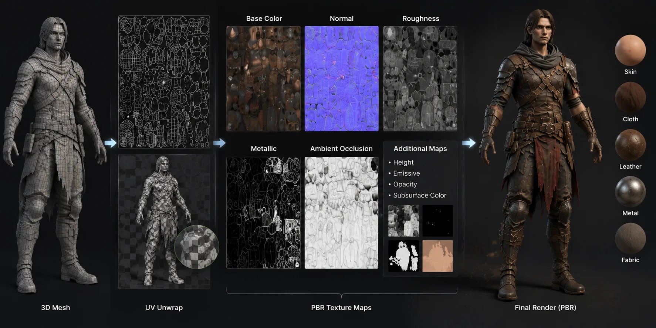Viewport: 656px width, 328px height.
Task: Click the Cloth material sphere
Action: pos(630,98)
